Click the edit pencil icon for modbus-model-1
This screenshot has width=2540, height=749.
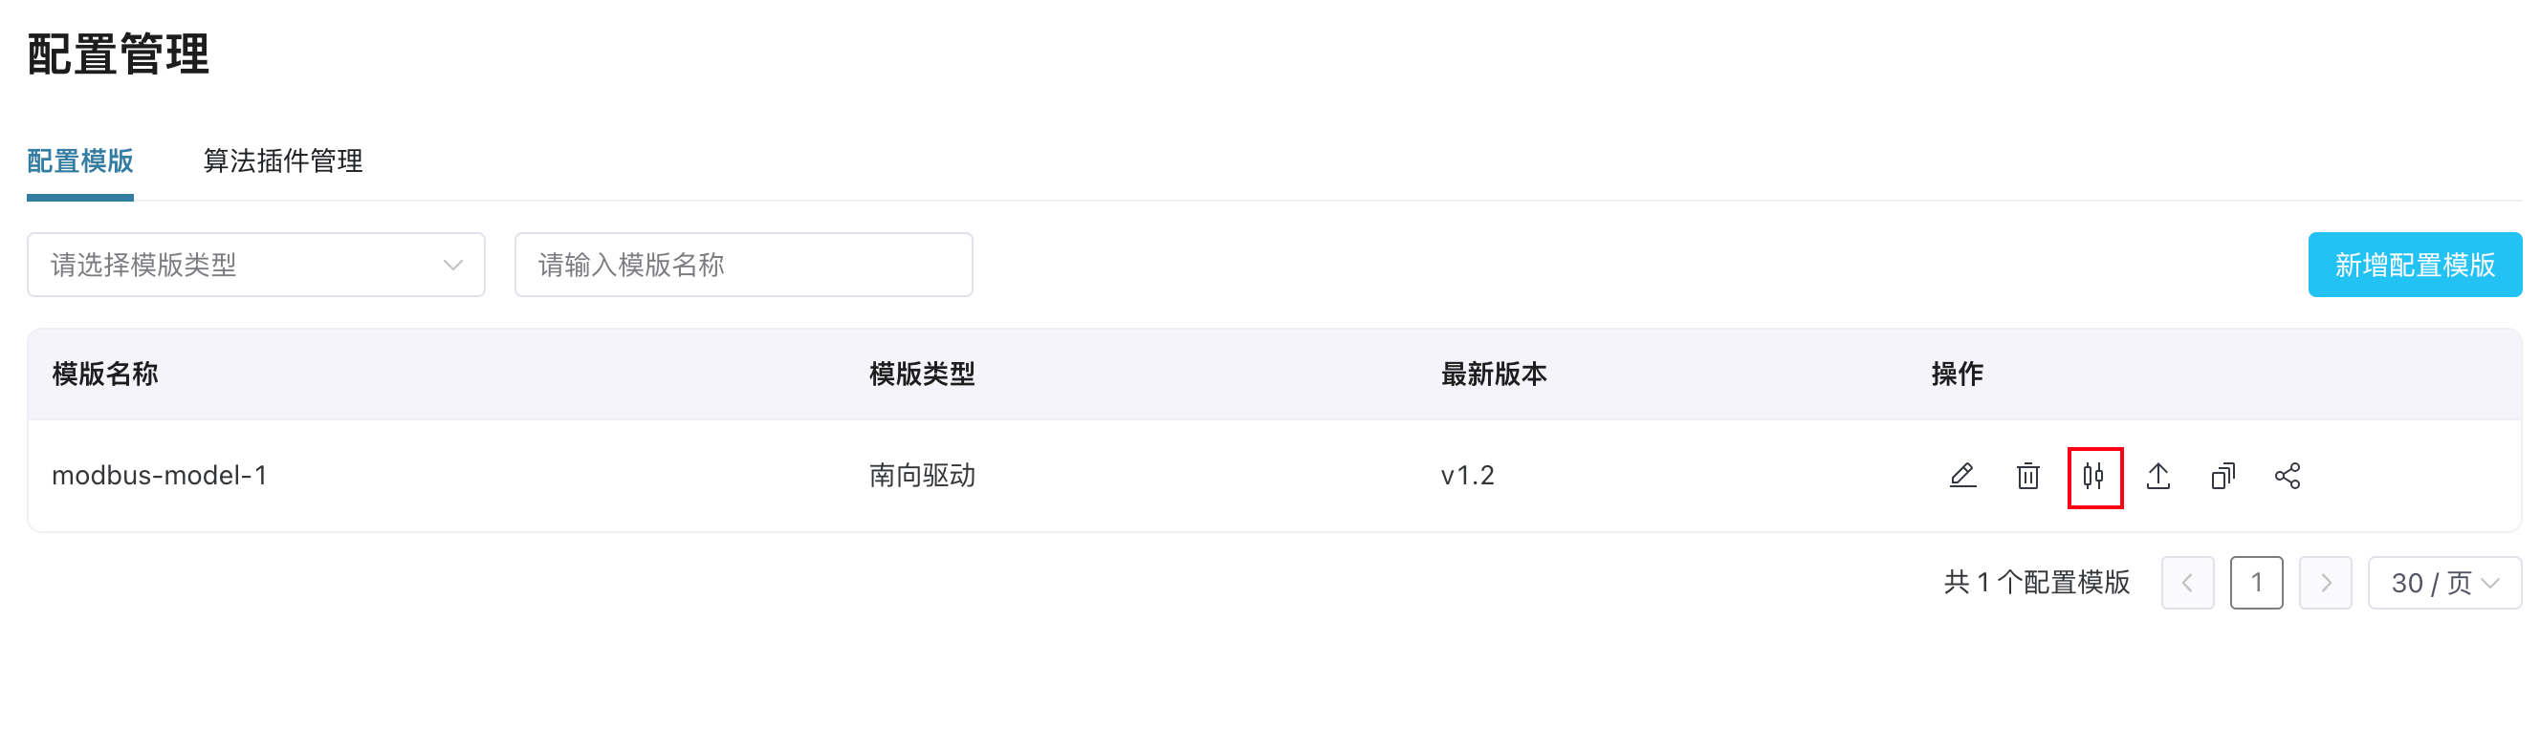pyautogui.click(x=1962, y=476)
